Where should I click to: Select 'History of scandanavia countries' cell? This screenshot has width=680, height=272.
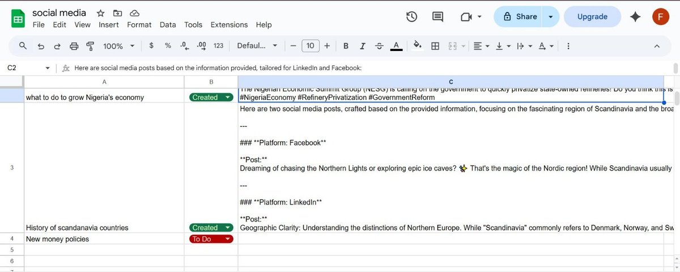[x=104, y=168]
